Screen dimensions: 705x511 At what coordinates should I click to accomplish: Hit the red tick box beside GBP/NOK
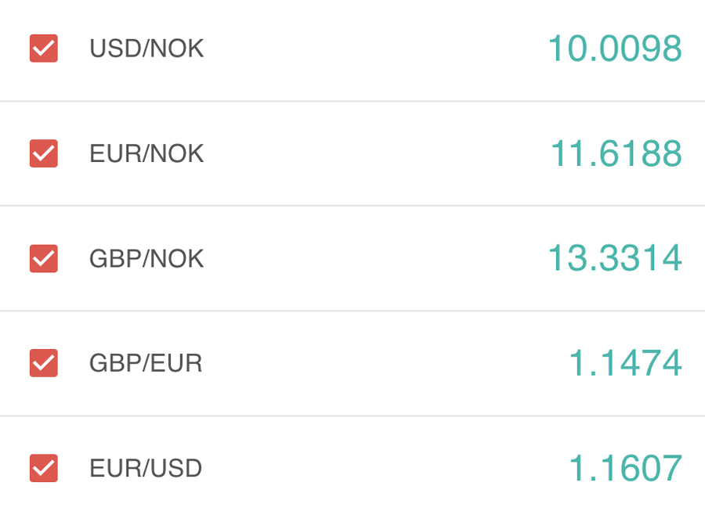pos(44,258)
